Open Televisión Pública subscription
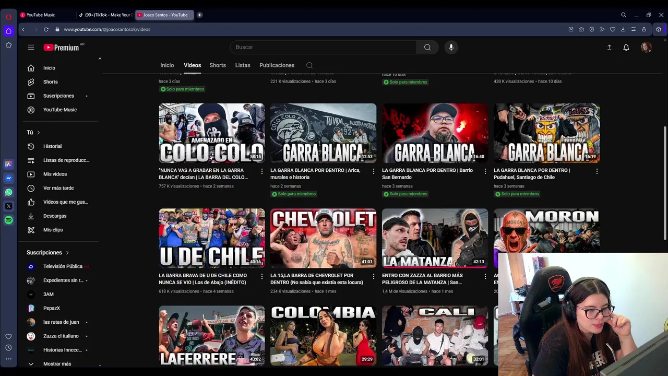The height and width of the screenshot is (376, 668). coord(62,266)
